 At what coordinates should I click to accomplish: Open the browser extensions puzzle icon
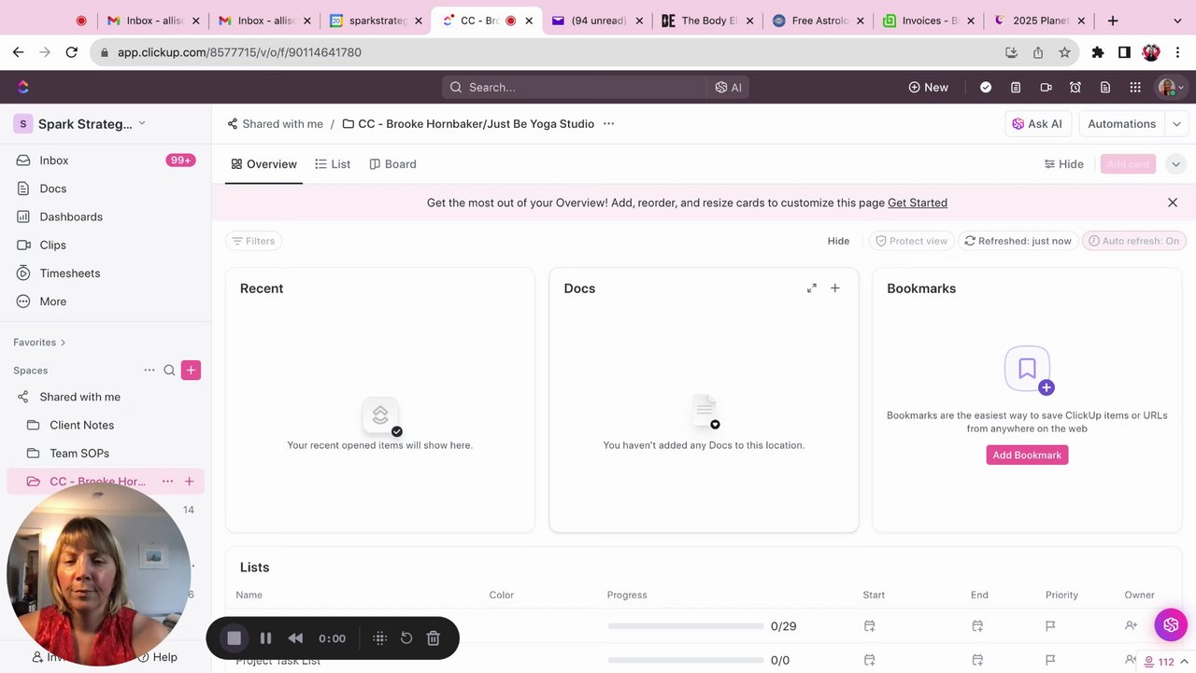click(1098, 52)
